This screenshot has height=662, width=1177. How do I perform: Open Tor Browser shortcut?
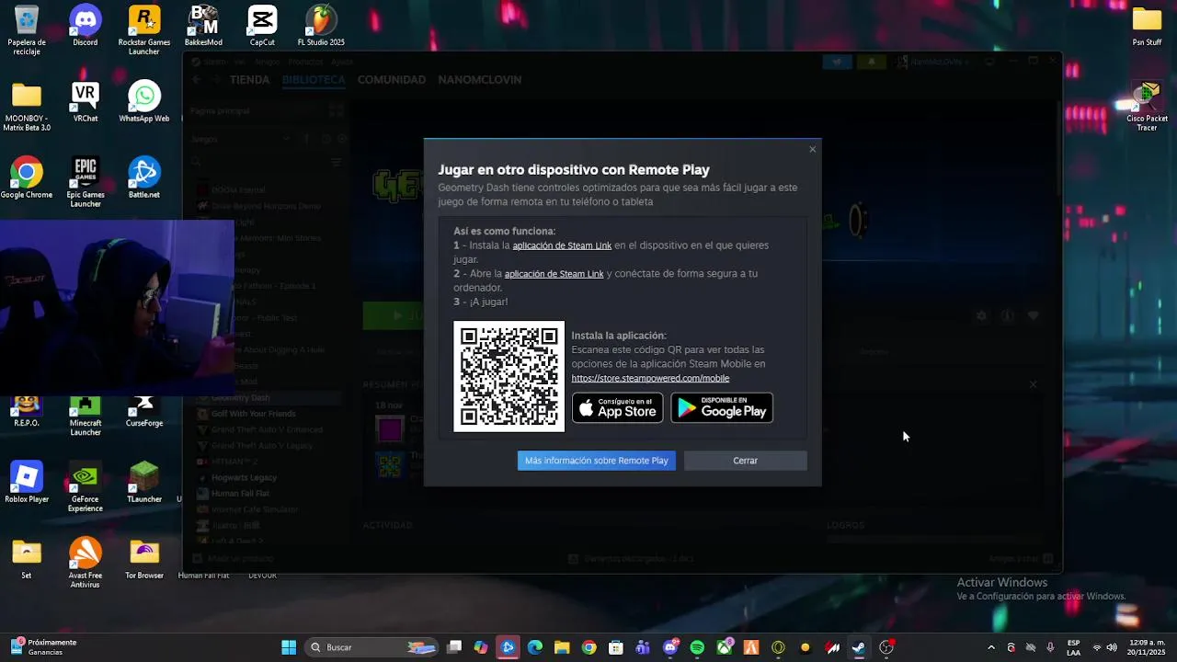(144, 558)
